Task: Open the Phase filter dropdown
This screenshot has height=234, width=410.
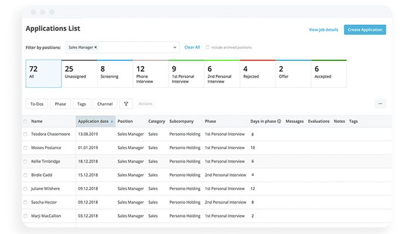Action: pyautogui.click(x=60, y=104)
